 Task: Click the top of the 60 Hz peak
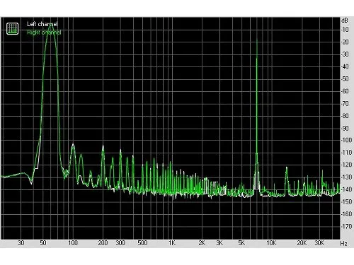(x=51, y=25)
